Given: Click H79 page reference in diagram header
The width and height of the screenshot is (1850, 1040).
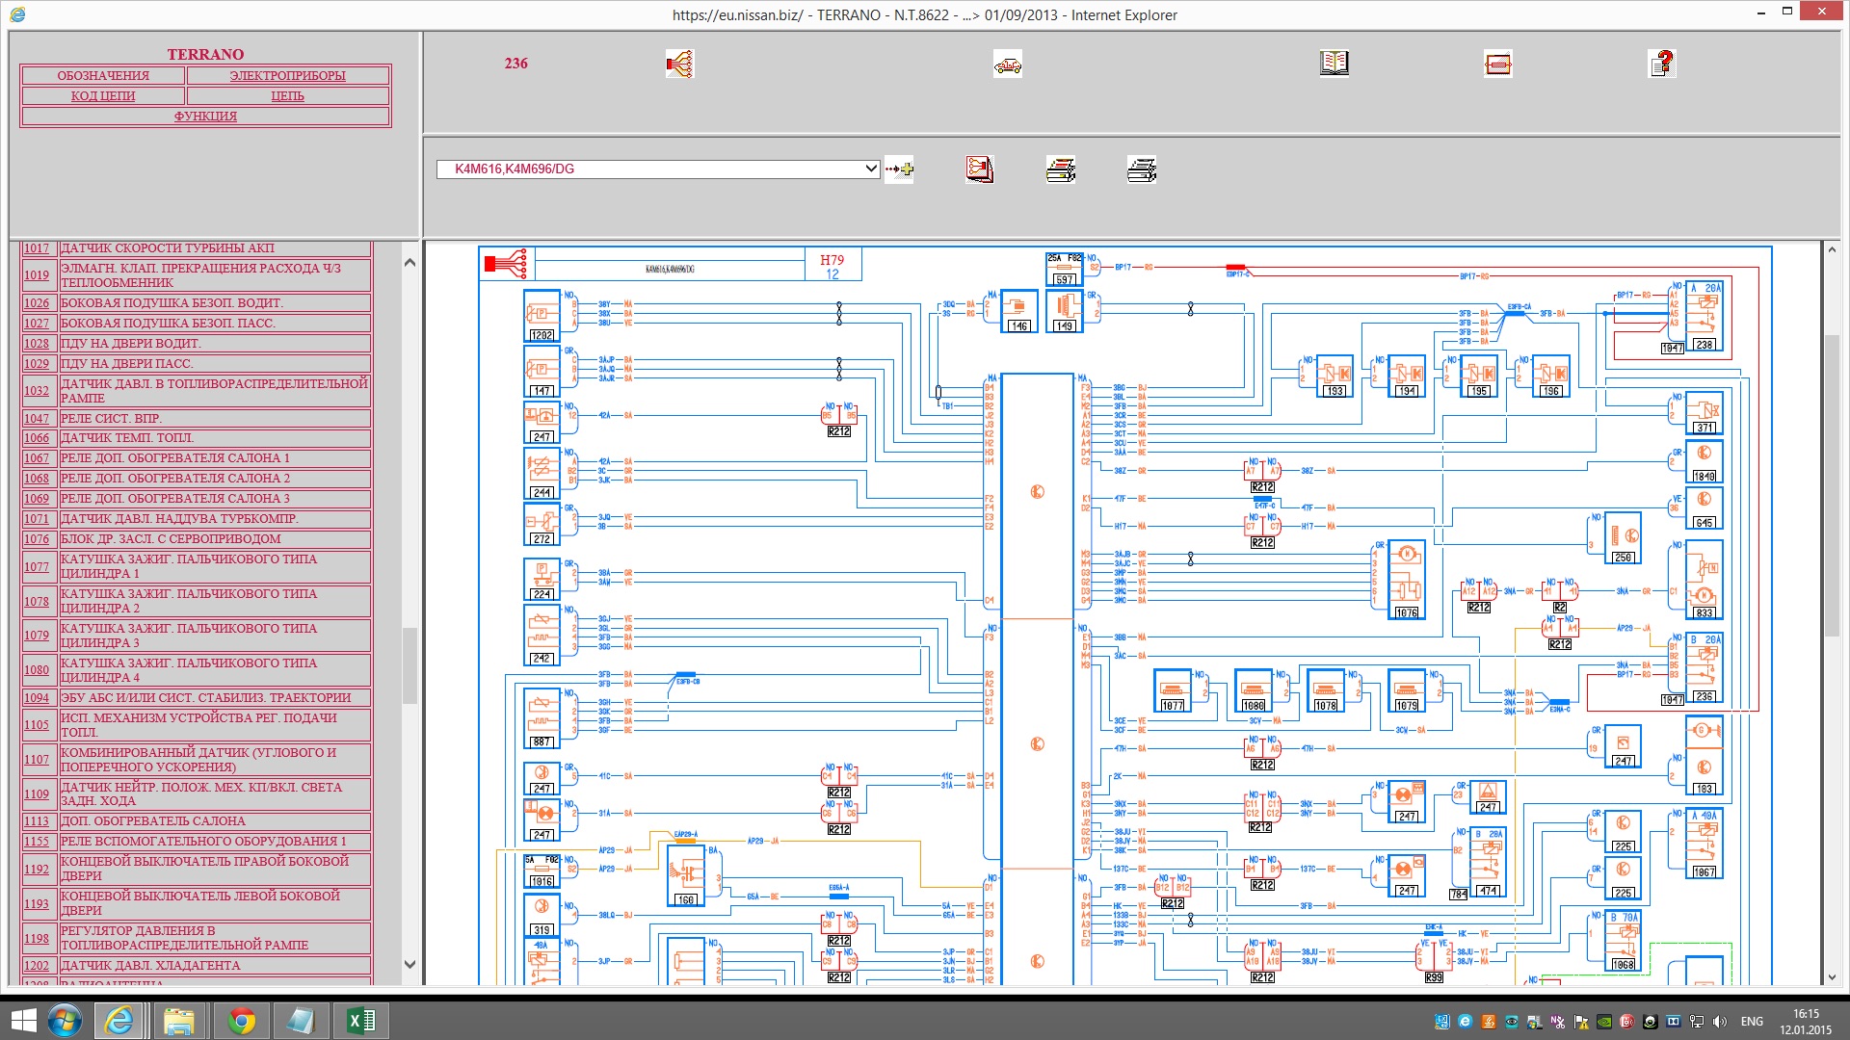Looking at the screenshot, I should coord(832,260).
